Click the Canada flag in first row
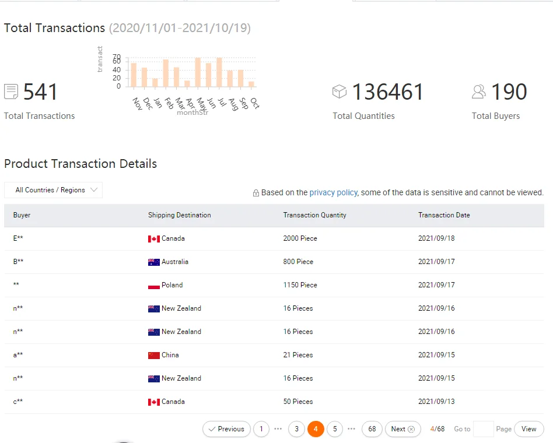This screenshot has height=443, width=553. point(154,239)
